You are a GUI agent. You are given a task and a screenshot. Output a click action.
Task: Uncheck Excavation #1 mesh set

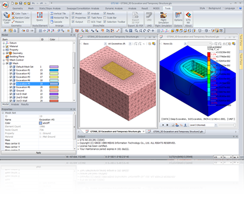click(11, 70)
